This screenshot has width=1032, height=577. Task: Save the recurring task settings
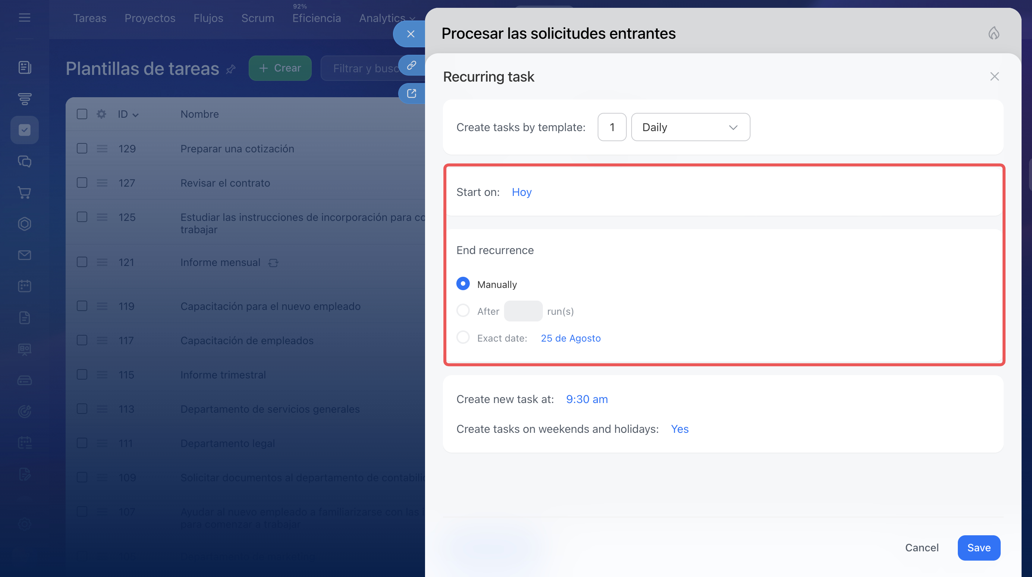[x=979, y=548]
